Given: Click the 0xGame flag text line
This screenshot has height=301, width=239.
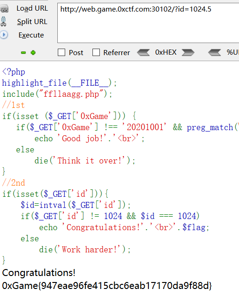Looking at the screenshot, I should coord(107,286).
